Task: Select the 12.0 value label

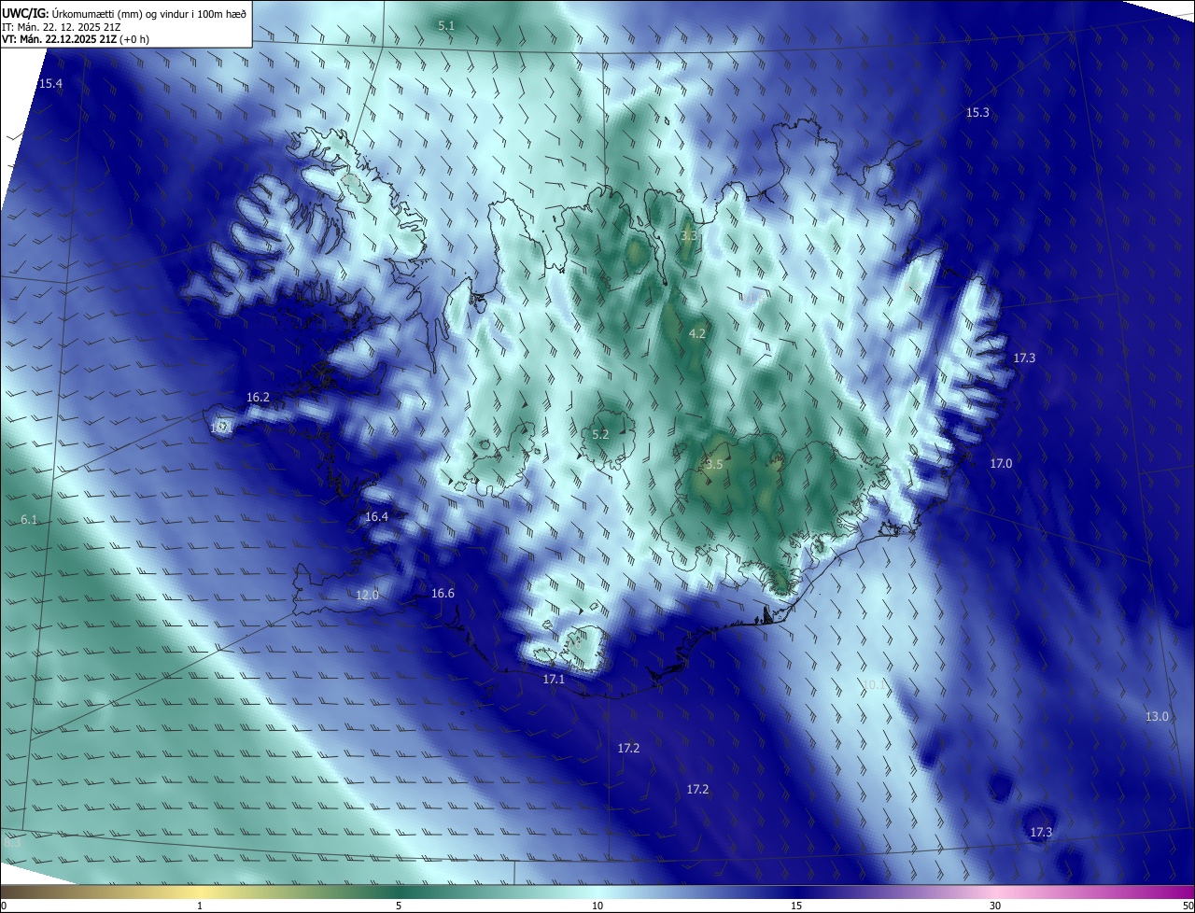Action: pos(368,595)
